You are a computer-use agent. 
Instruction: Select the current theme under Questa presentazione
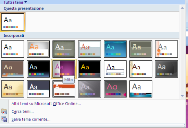pyautogui.click(x=13, y=22)
